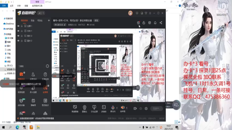Open the bell notifications icon above preview
This screenshot has height=130, width=232.
coord(155,23)
